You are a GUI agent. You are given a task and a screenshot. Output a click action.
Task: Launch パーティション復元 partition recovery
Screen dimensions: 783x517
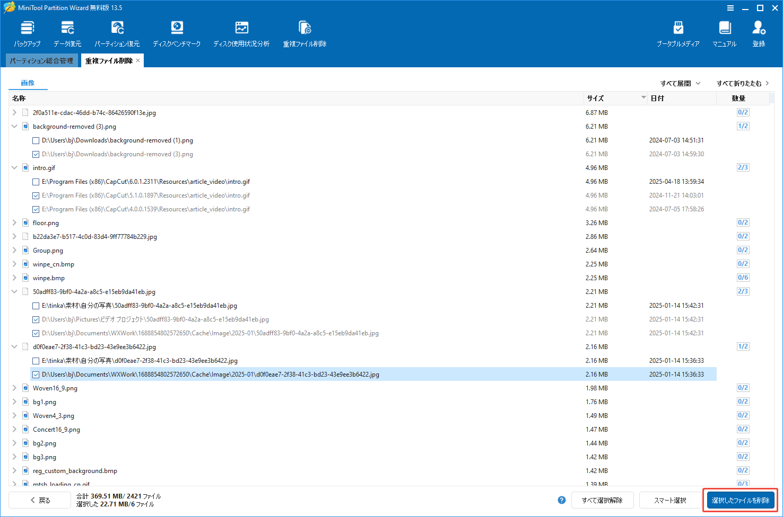(x=117, y=32)
